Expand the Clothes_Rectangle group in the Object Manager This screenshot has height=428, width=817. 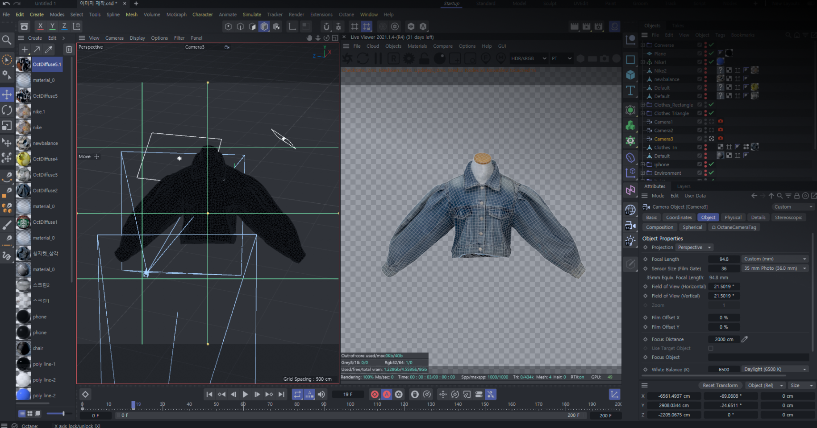(642, 104)
